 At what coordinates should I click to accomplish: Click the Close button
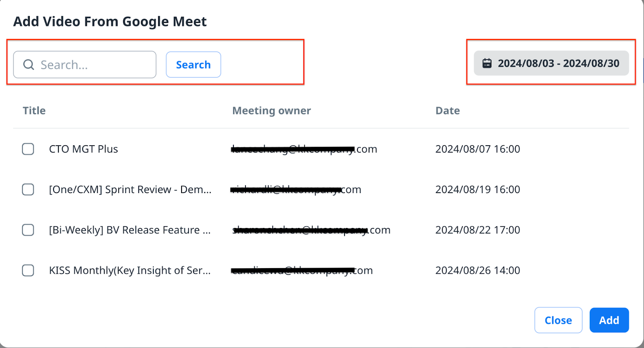click(558, 320)
